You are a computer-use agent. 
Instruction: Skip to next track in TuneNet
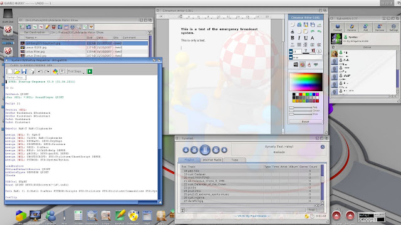[216, 150]
